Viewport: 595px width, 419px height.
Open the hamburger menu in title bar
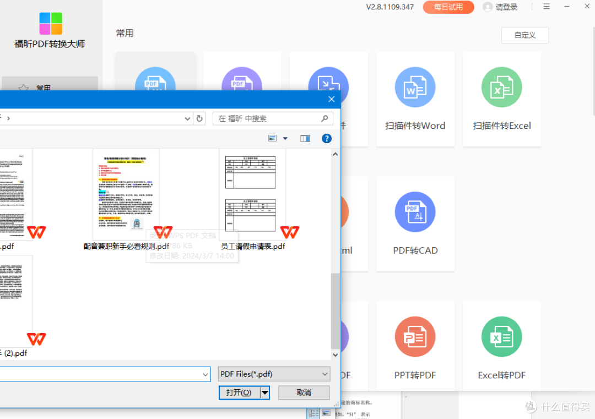(547, 7)
